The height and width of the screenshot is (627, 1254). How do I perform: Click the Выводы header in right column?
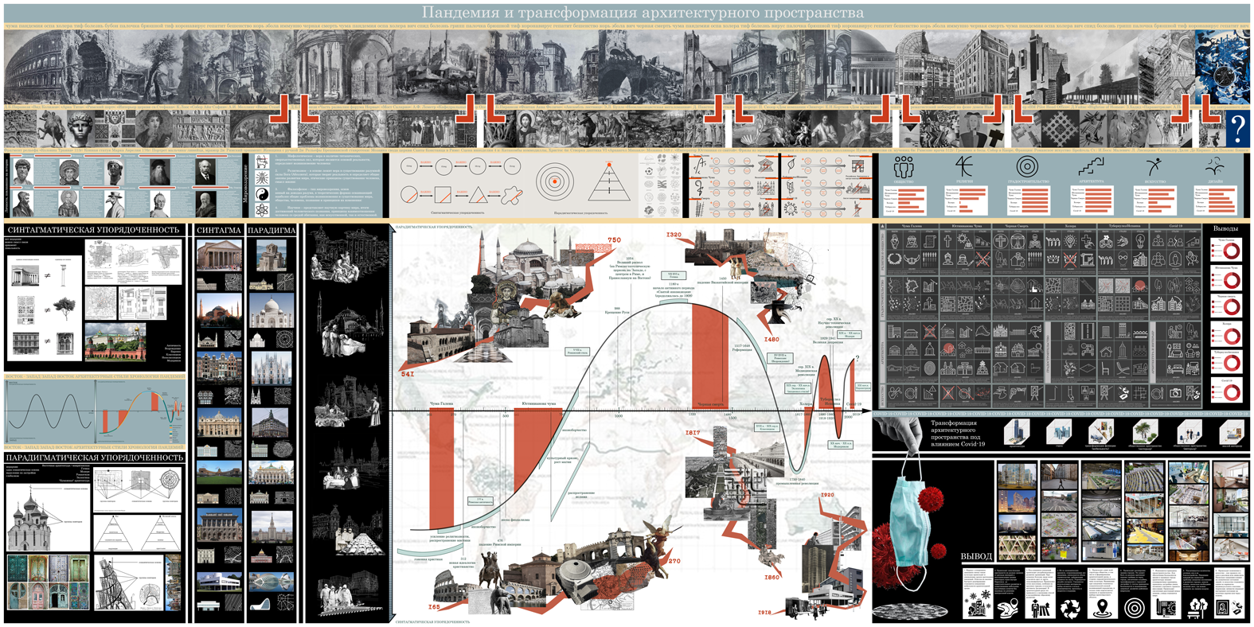(x=1225, y=229)
